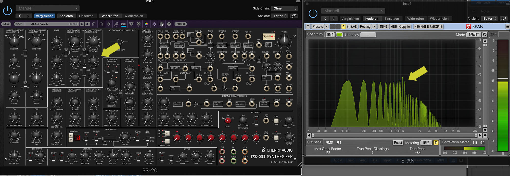Screen dimensions: 510x176
Task: Toggle the PS-20 FOCUS button
Action: tap(181, 24)
